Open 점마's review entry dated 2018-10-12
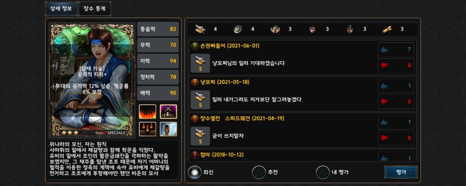Image resolution: width=466 pixels, height=186 pixels. 302,155
